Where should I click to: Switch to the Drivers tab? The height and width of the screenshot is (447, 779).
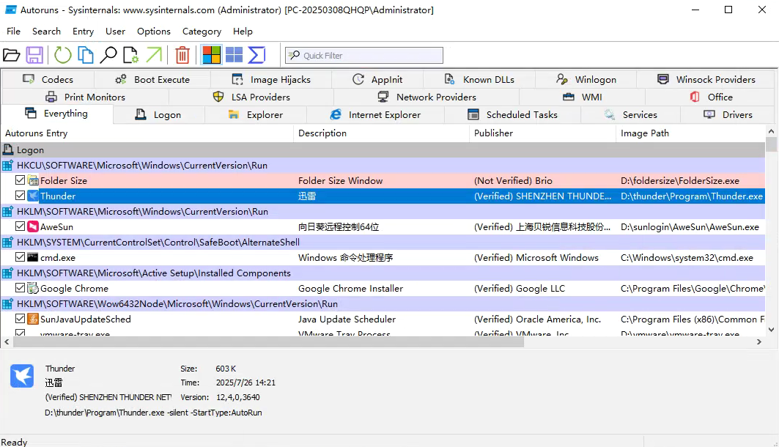coord(728,115)
